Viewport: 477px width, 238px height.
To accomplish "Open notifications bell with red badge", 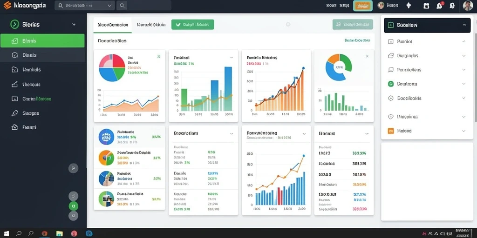I will coord(440,5).
